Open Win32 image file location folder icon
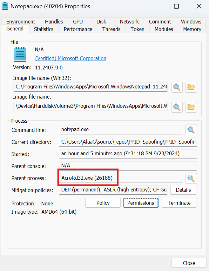 (191, 87)
